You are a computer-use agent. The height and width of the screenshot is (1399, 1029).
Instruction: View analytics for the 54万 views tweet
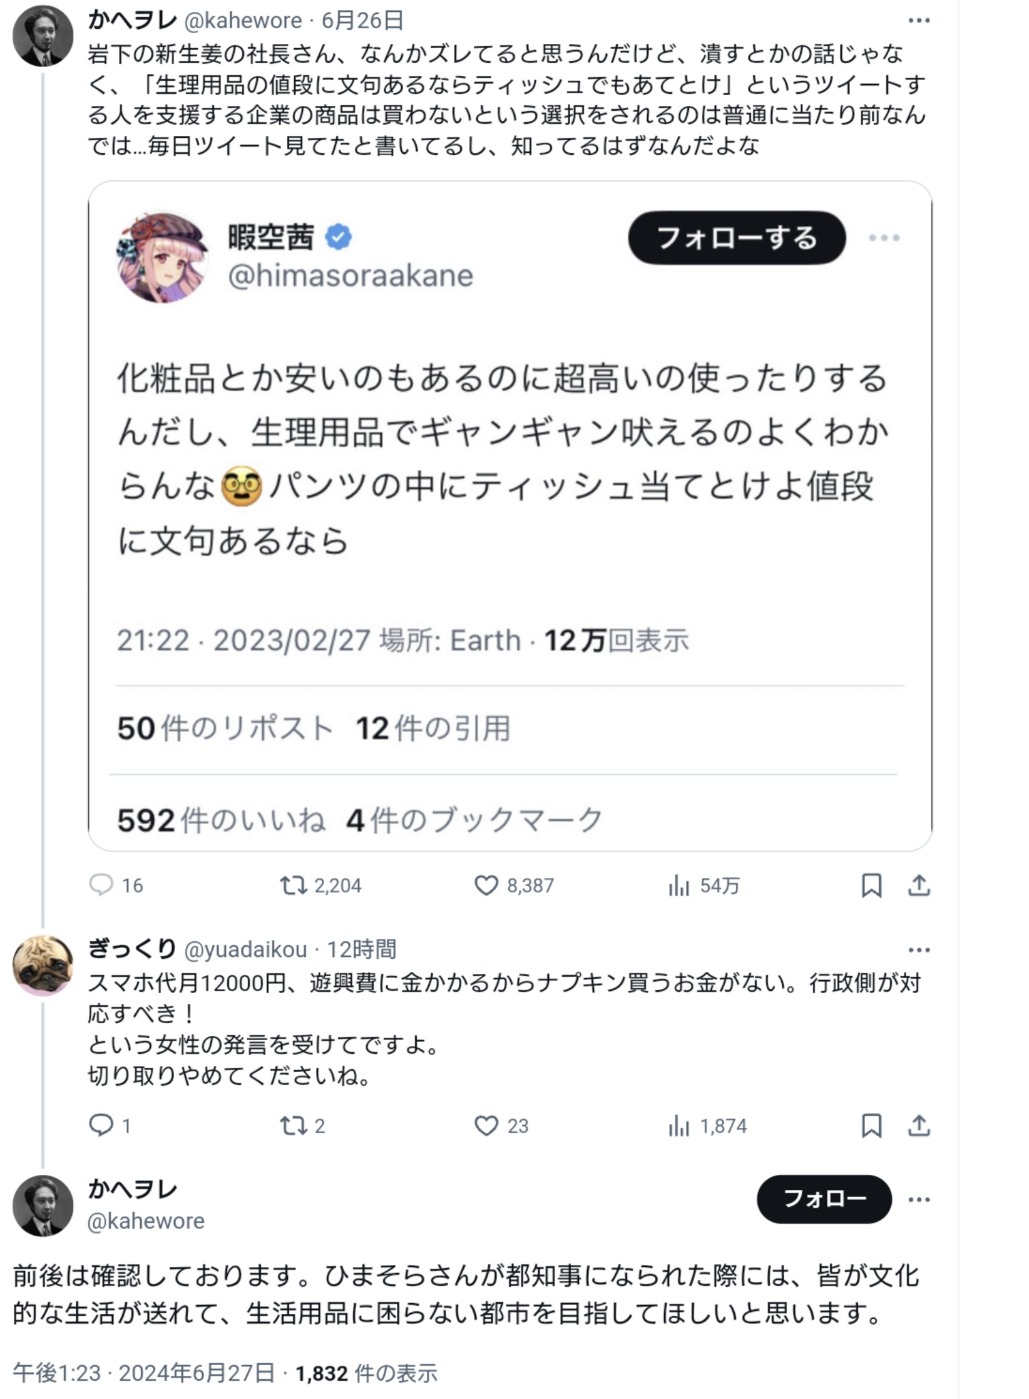(x=679, y=885)
